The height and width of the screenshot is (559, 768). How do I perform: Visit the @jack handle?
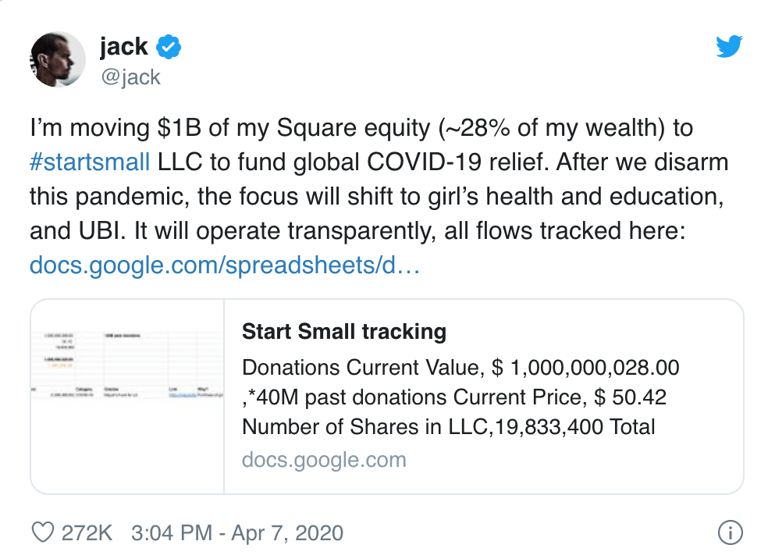[x=130, y=77]
